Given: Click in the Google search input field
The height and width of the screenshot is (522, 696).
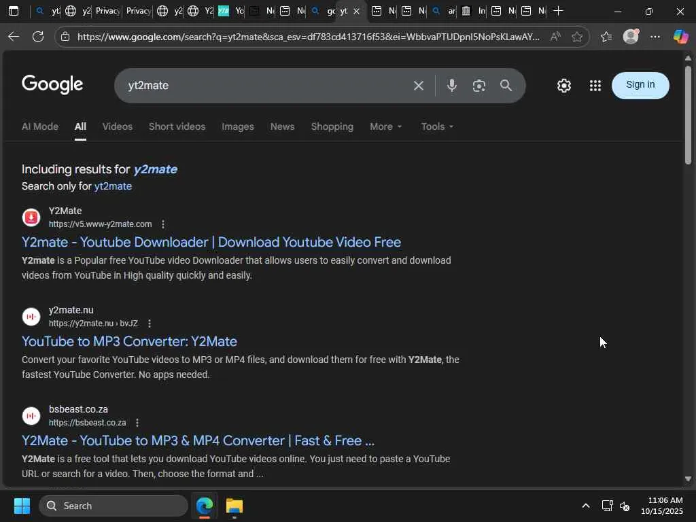Looking at the screenshot, I should [266, 86].
